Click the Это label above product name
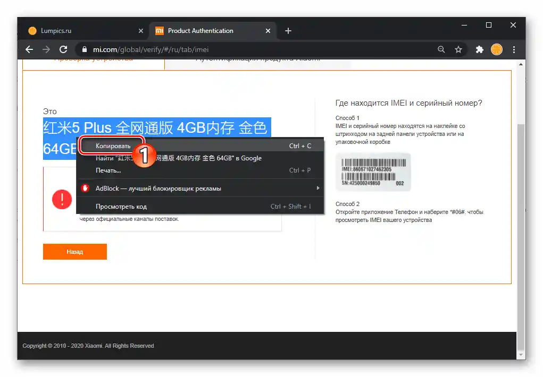 (50, 112)
